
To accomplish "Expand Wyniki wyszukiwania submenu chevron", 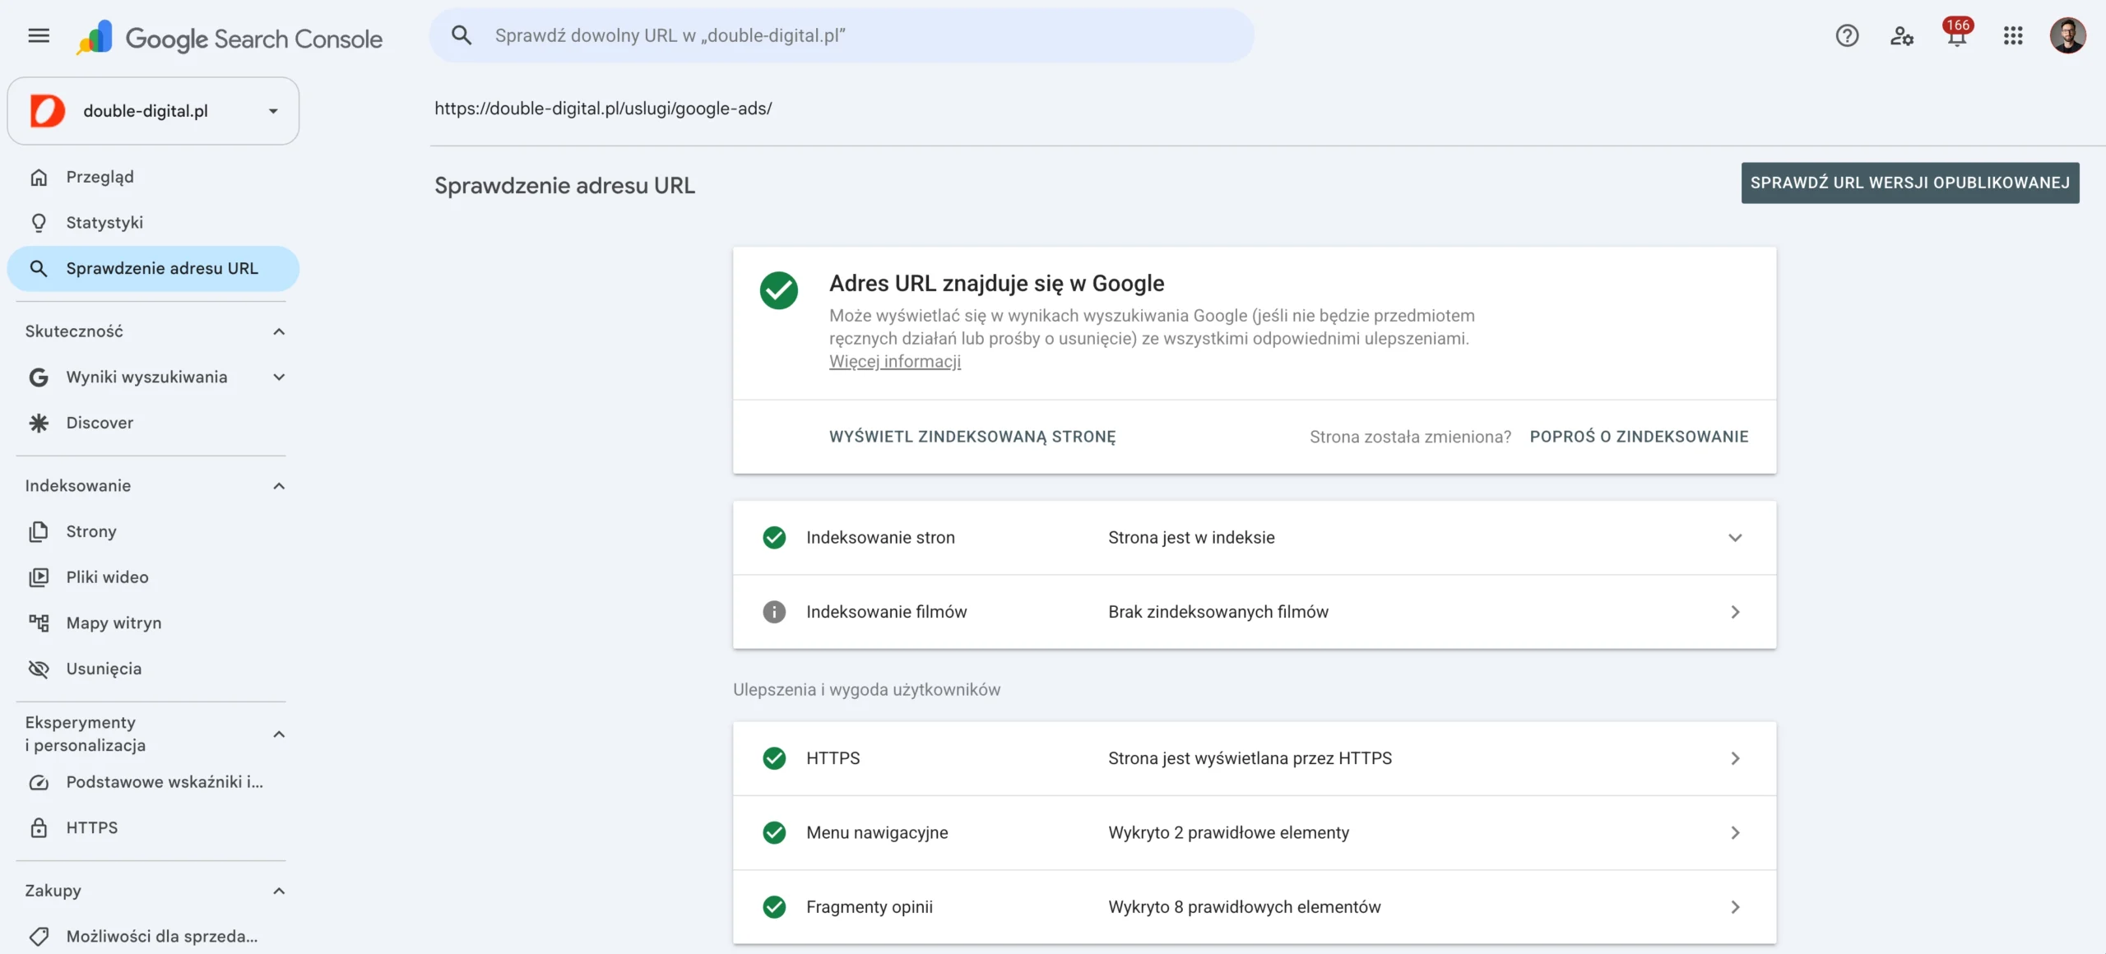I will point(279,377).
